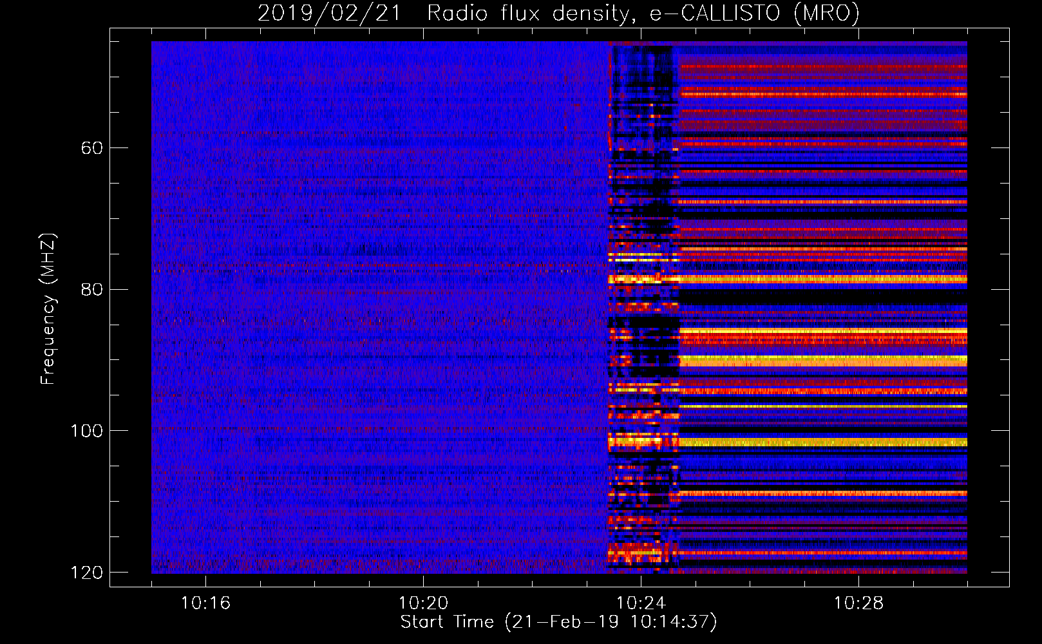
Task: Select the 80 MHz frequency tick label
Action: pyautogui.click(x=92, y=289)
